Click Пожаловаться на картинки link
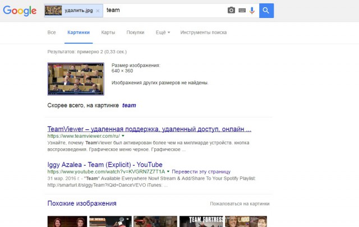The width and height of the screenshot is (359, 227). pos(240,204)
